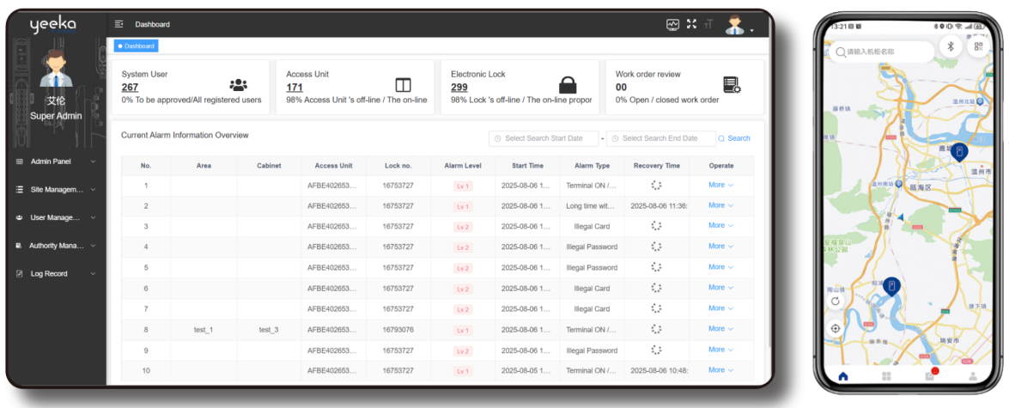The height and width of the screenshot is (408, 1009).
Task: Open More dropdown for alarm row 3
Action: pyautogui.click(x=720, y=225)
